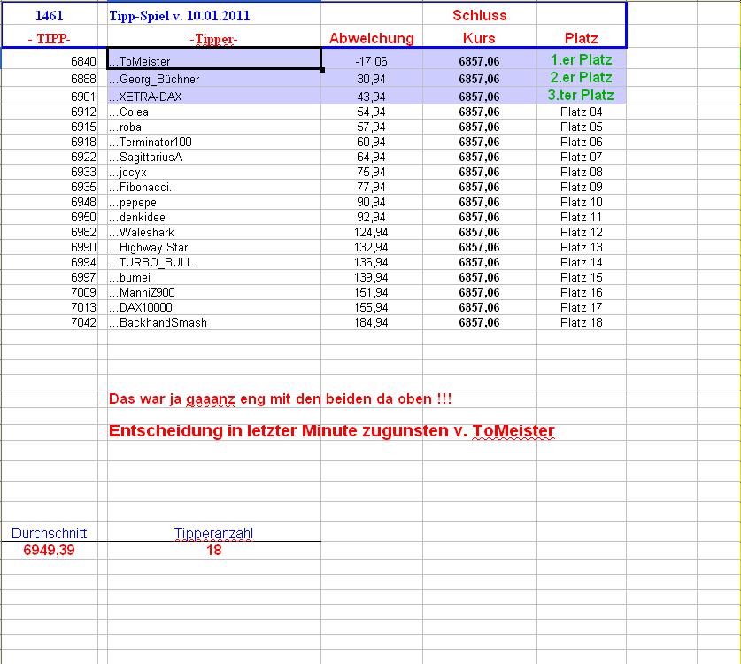Select the ...XETRA-DAX cell

point(214,96)
